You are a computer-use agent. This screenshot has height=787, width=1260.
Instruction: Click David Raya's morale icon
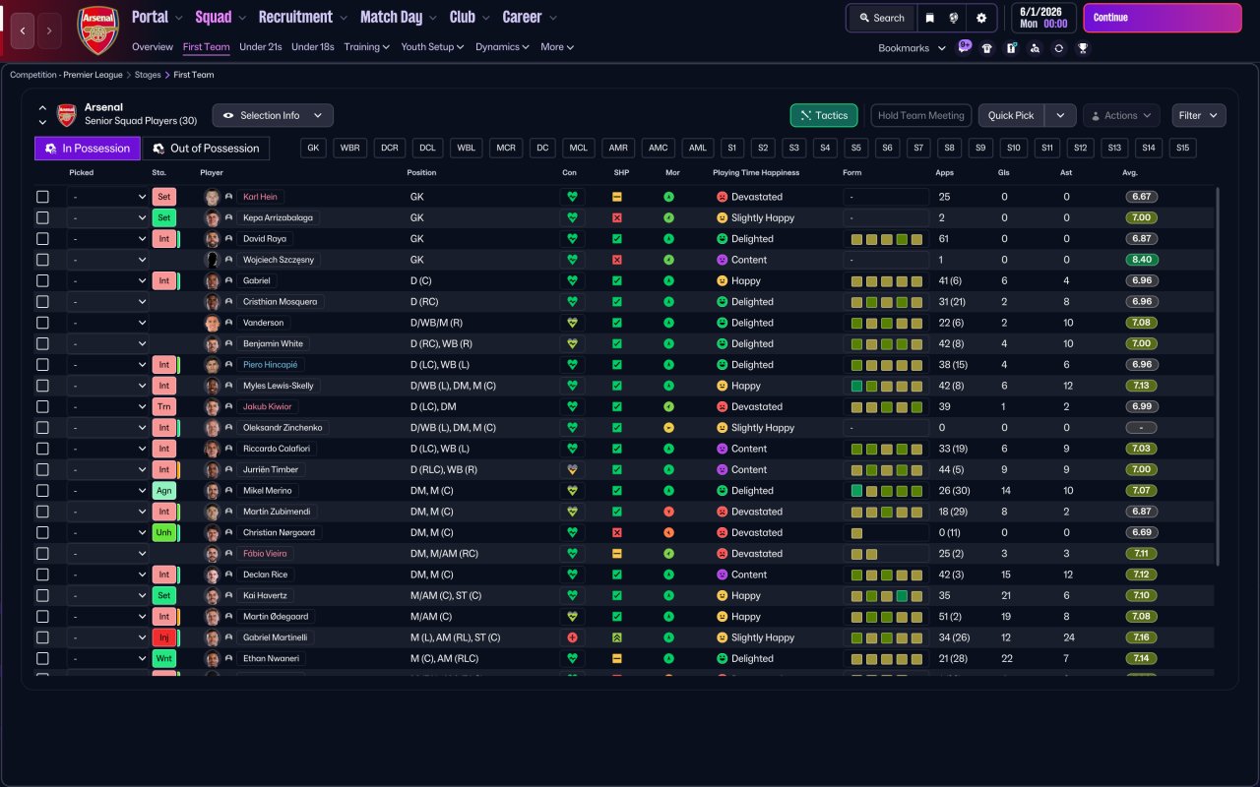click(x=669, y=239)
